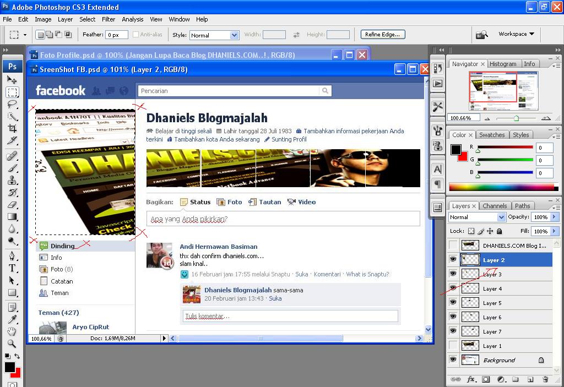Image resolution: width=564 pixels, height=387 pixels.
Task: Open the Layer menu
Action: [65, 19]
